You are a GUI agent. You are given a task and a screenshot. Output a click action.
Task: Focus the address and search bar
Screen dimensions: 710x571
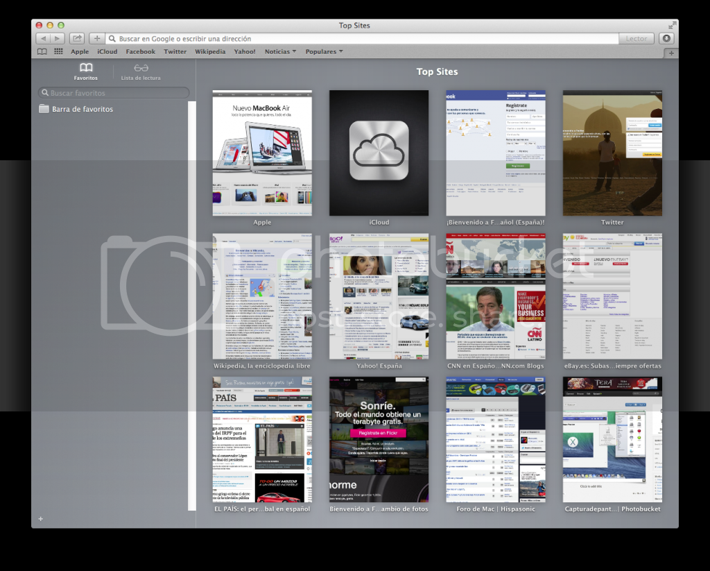point(362,39)
